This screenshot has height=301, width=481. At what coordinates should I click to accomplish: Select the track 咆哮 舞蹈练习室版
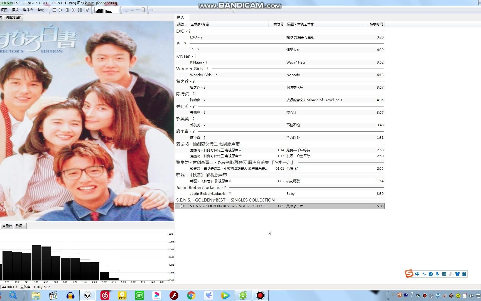coord(280,37)
